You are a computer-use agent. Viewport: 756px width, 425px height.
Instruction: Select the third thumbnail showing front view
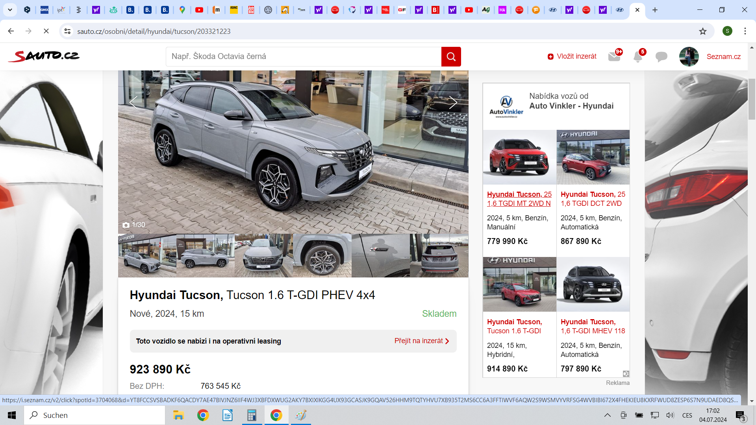pyautogui.click(x=264, y=256)
